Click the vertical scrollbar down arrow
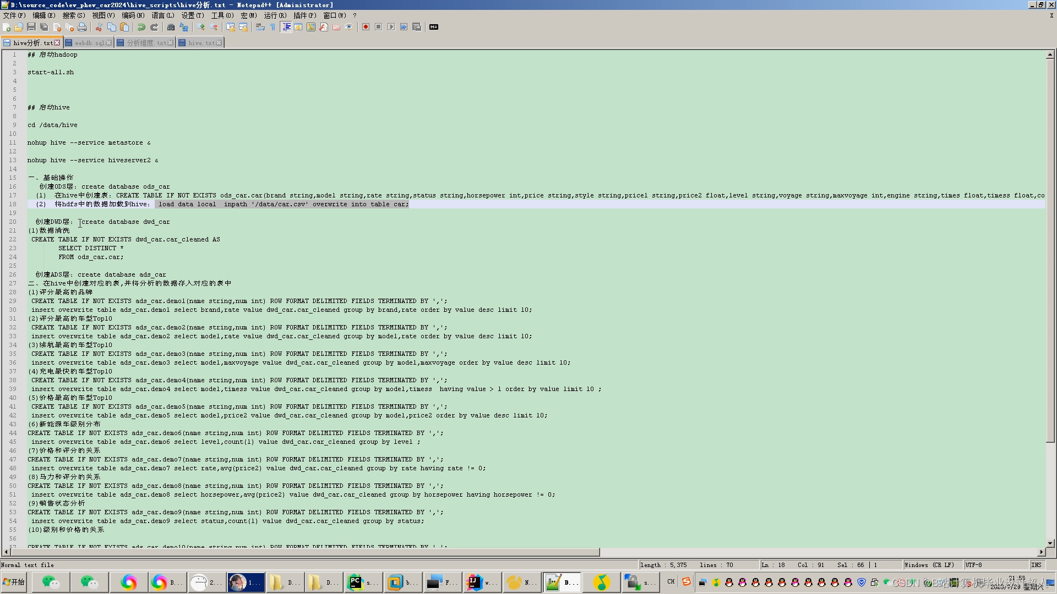This screenshot has height=594, width=1057. coord(1050,543)
